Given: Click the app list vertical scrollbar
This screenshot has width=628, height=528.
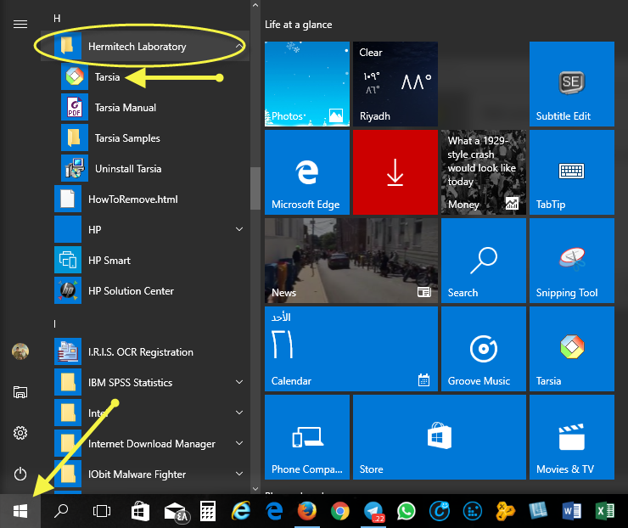Looking at the screenshot, I should [255, 187].
